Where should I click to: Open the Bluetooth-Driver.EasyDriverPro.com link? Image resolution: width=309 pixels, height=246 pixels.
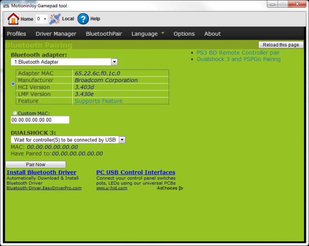click(44, 188)
